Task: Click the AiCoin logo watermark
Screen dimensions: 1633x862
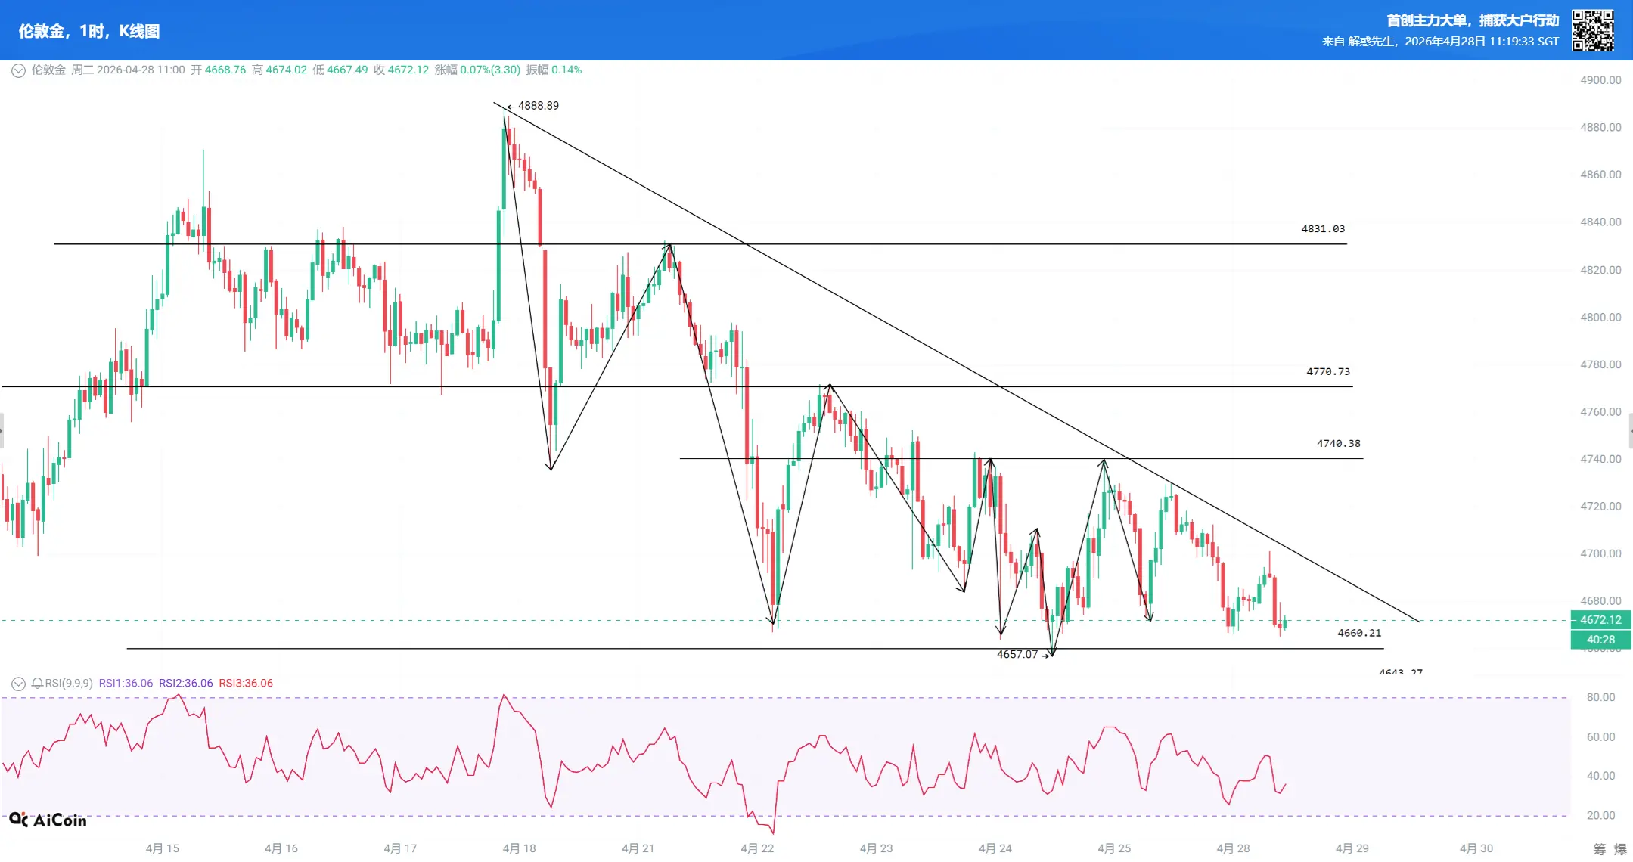Action: 48,820
